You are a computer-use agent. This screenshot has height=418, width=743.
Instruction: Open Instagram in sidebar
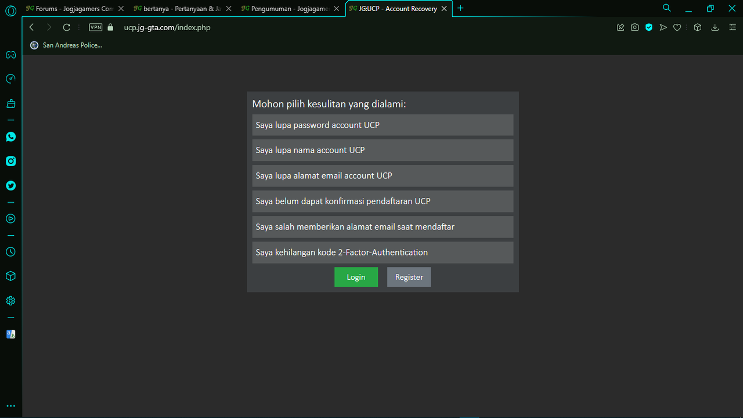click(x=10, y=161)
